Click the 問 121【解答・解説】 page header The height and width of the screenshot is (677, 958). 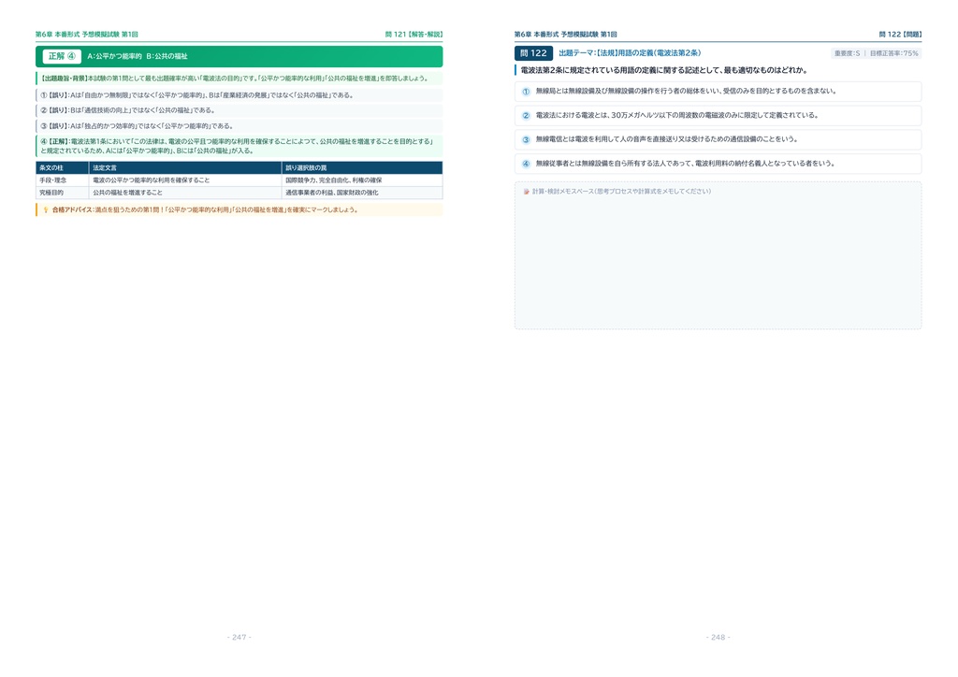point(414,35)
